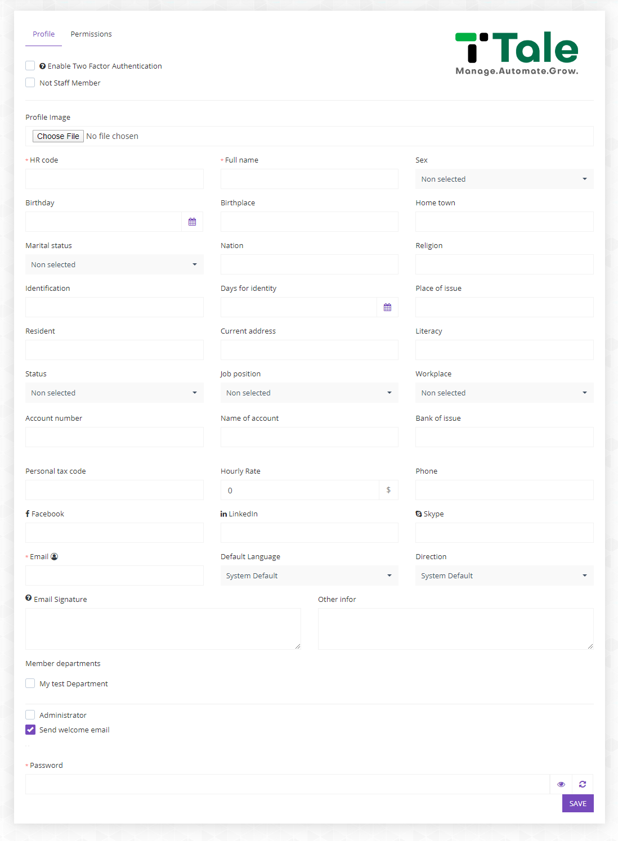The width and height of the screenshot is (618, 841).
Task: Select the Profile tab
Action: coord(44,34)
